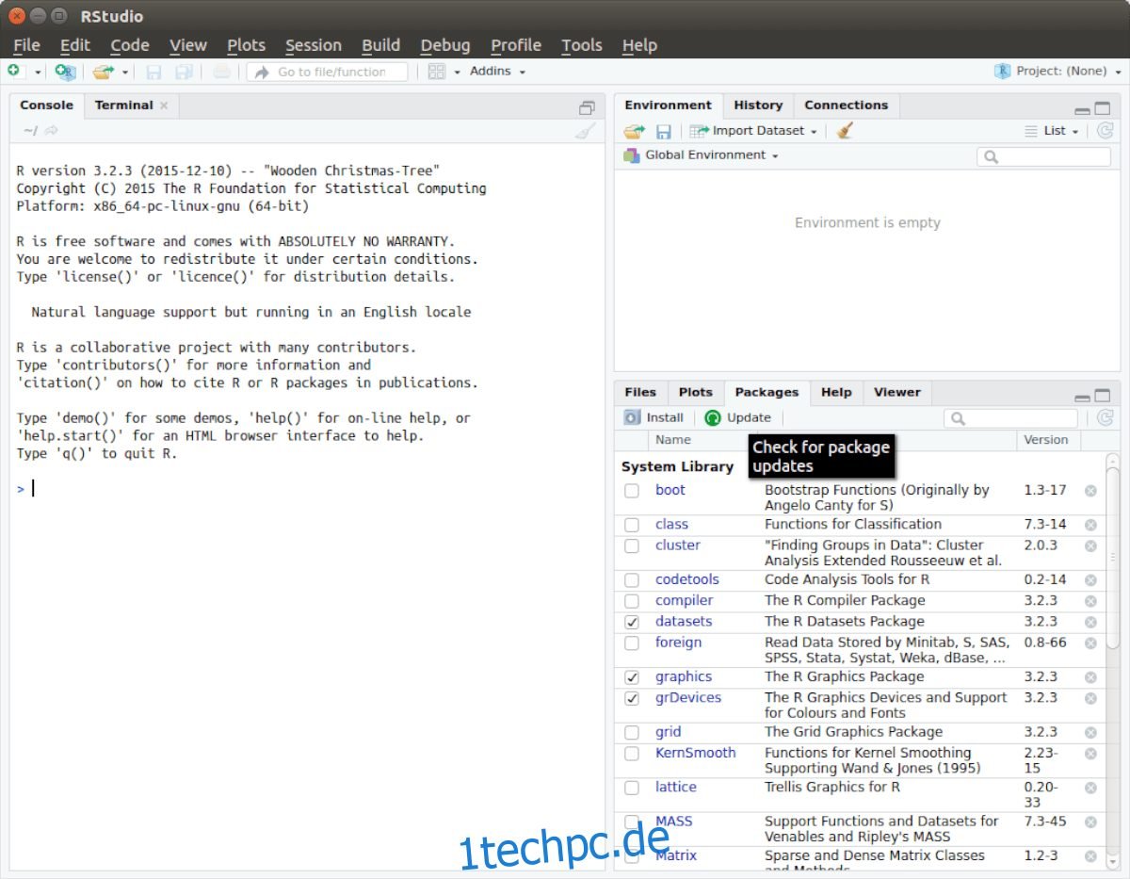This screenshot has width=1130, height=879.
Task: Switch to the Files tab
Action: (640, 393)
